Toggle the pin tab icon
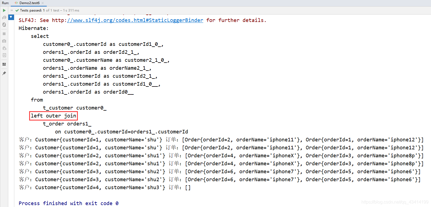 tap(4, 73)
